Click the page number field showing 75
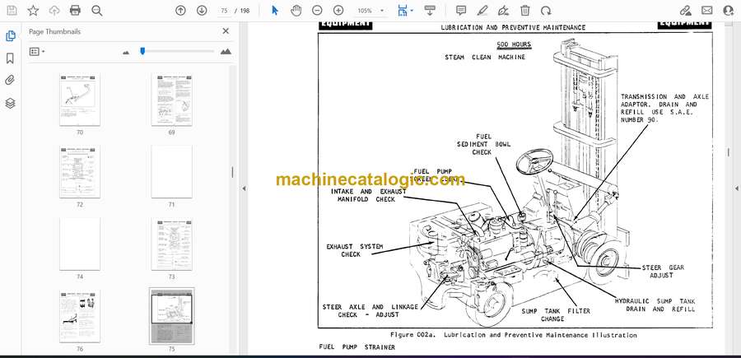The height and width of the screenshot is (358, 741). [x=224, y=11]
